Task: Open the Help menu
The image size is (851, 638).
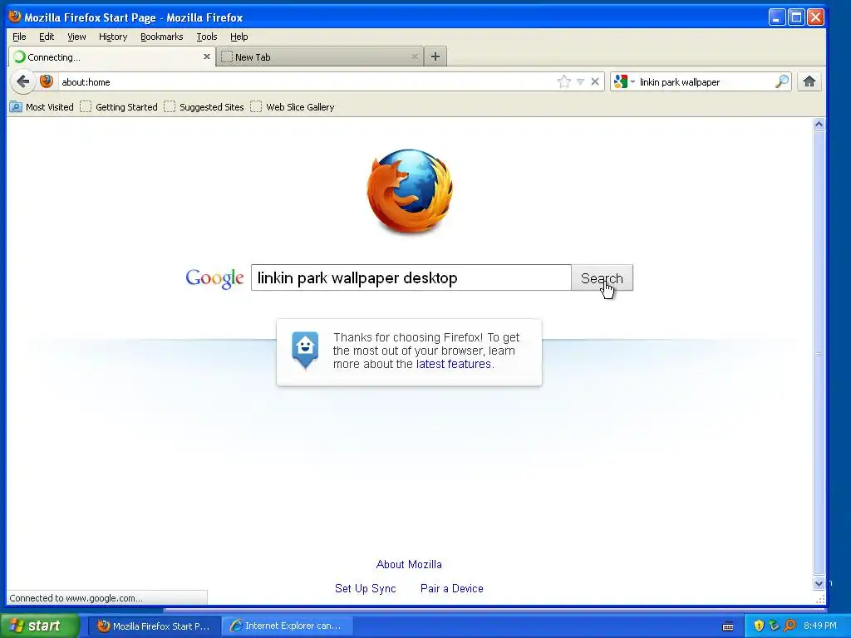Action: point(239,37)
